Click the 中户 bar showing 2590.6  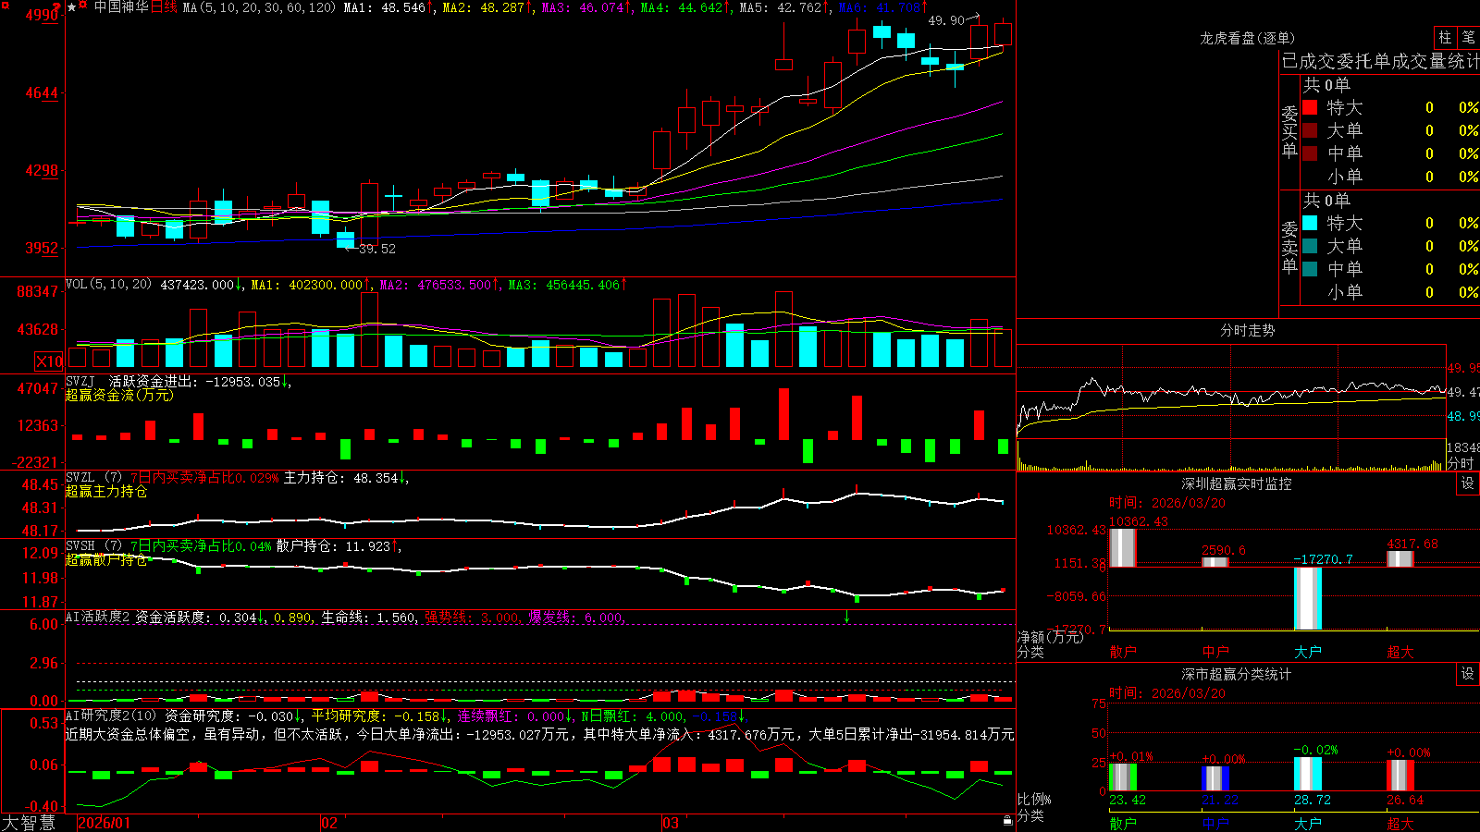tap(1215, 562)
